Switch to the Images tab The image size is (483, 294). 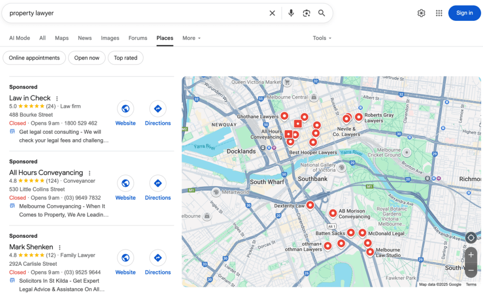(110, 38)
